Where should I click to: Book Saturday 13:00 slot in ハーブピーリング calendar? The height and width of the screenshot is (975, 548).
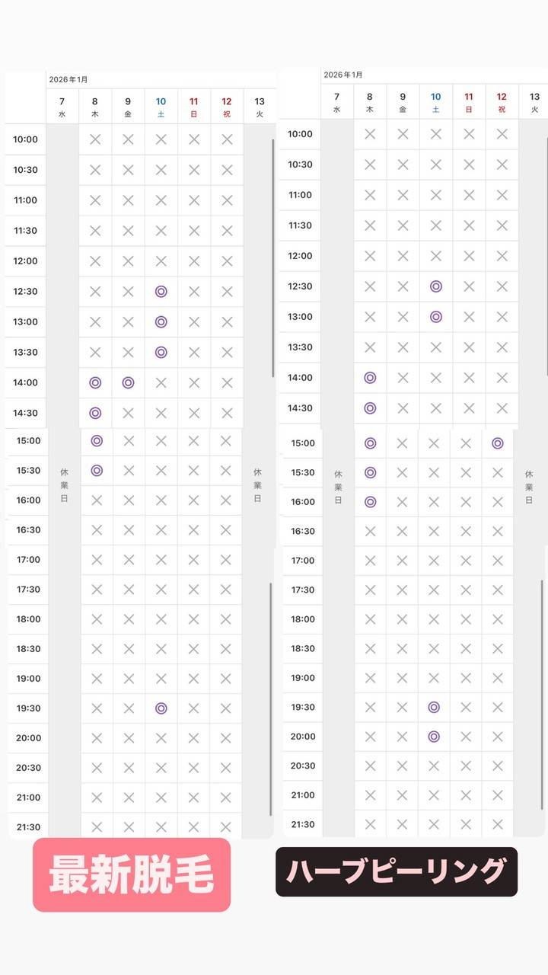pyautogui.click(x=435, y=317)
